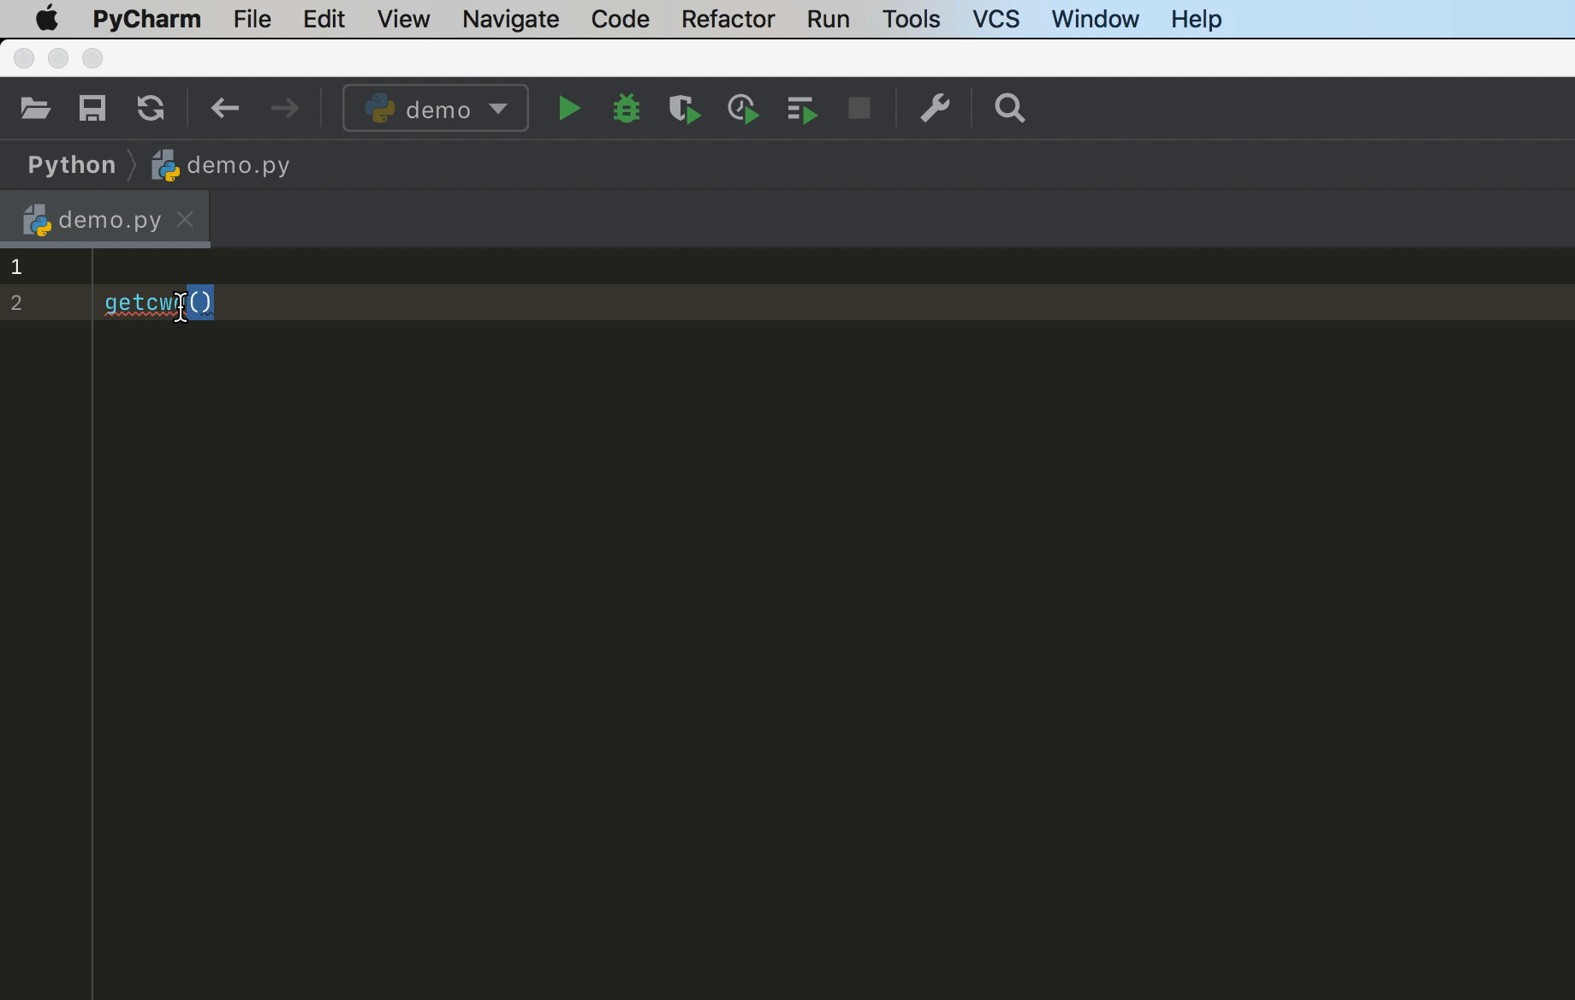Click the Synchronize refresh icon

click(x=151, y=109)
